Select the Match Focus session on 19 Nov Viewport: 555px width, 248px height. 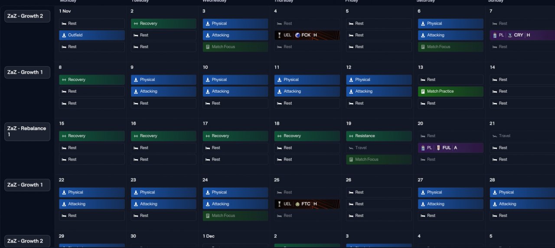point(379,159)
